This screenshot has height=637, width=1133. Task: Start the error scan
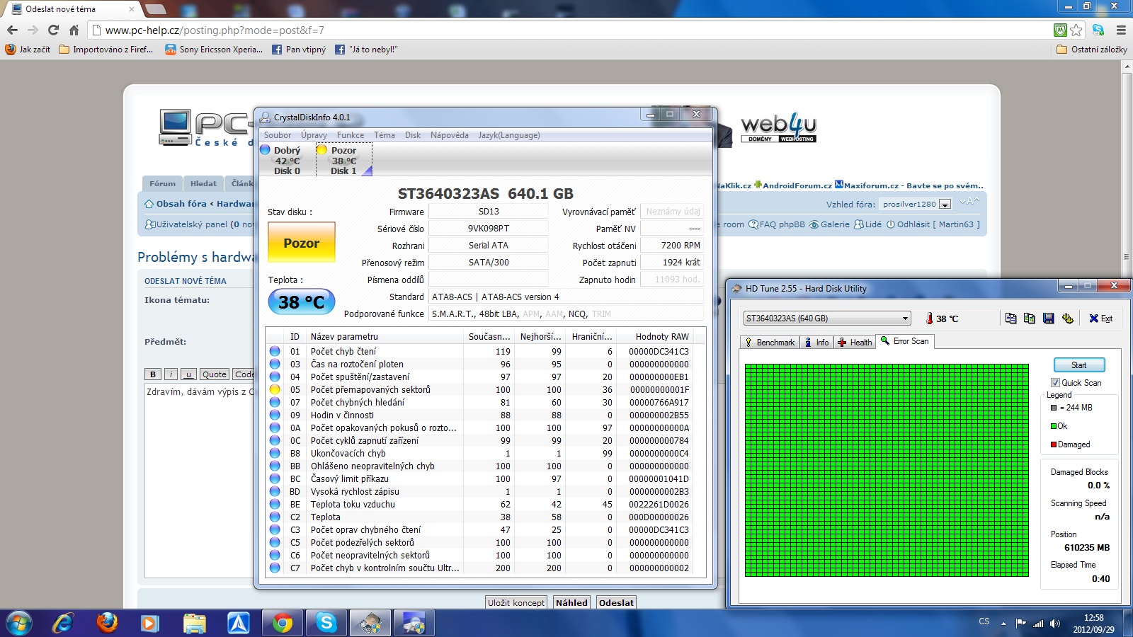point(1078,365)
